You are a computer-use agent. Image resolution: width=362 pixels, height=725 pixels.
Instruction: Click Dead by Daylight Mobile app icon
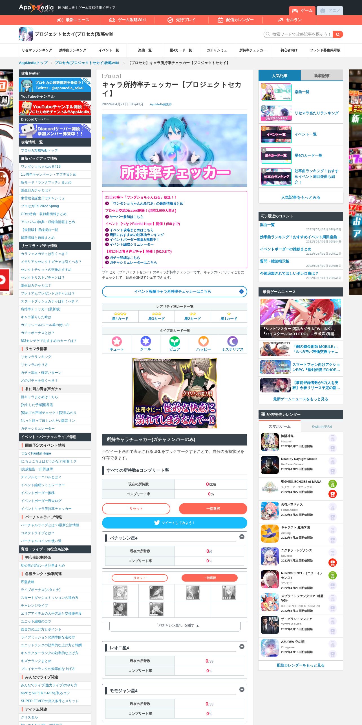point(270,465)
